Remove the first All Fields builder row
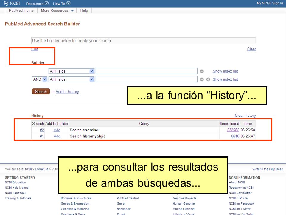The image size is (286, 215). tap(202, 71)
